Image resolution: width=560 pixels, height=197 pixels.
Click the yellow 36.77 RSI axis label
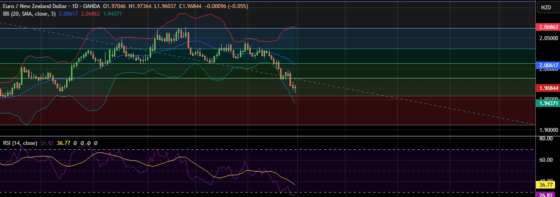(547, 184)
